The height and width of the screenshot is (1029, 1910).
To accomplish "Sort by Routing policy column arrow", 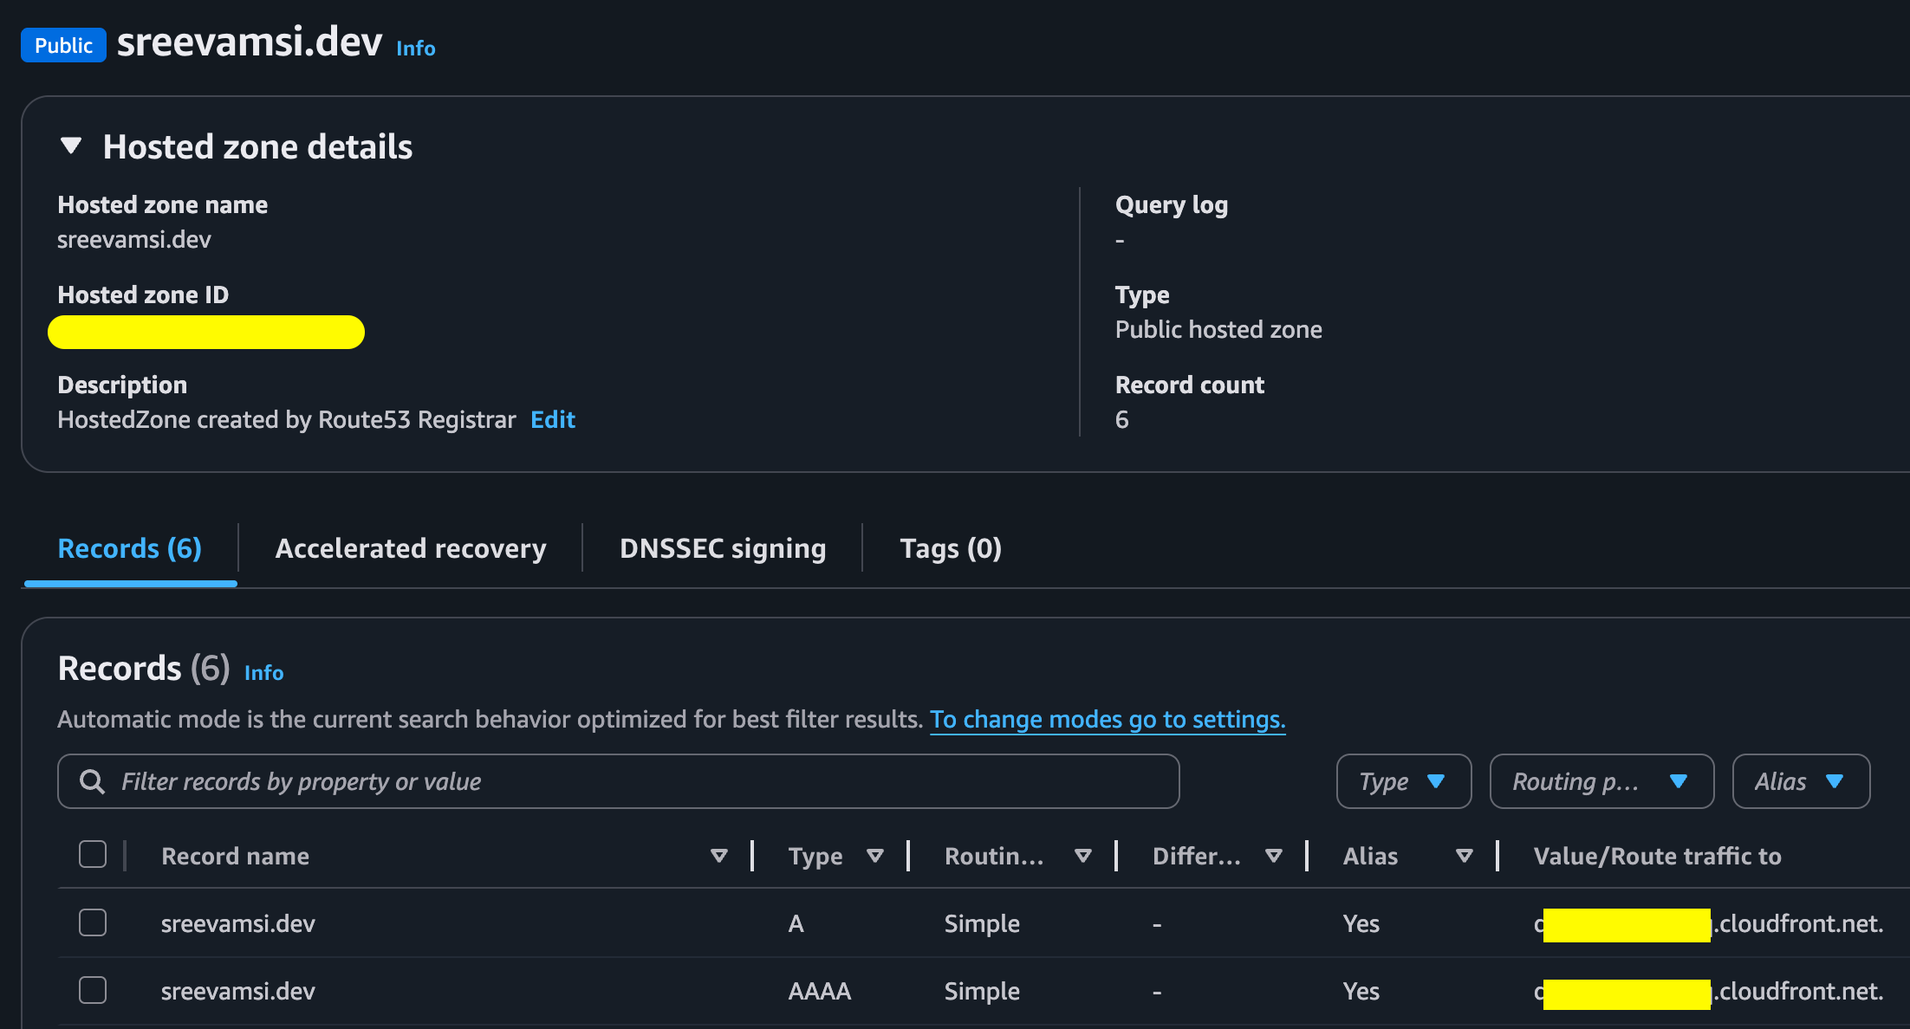I will click(1082, 856).
